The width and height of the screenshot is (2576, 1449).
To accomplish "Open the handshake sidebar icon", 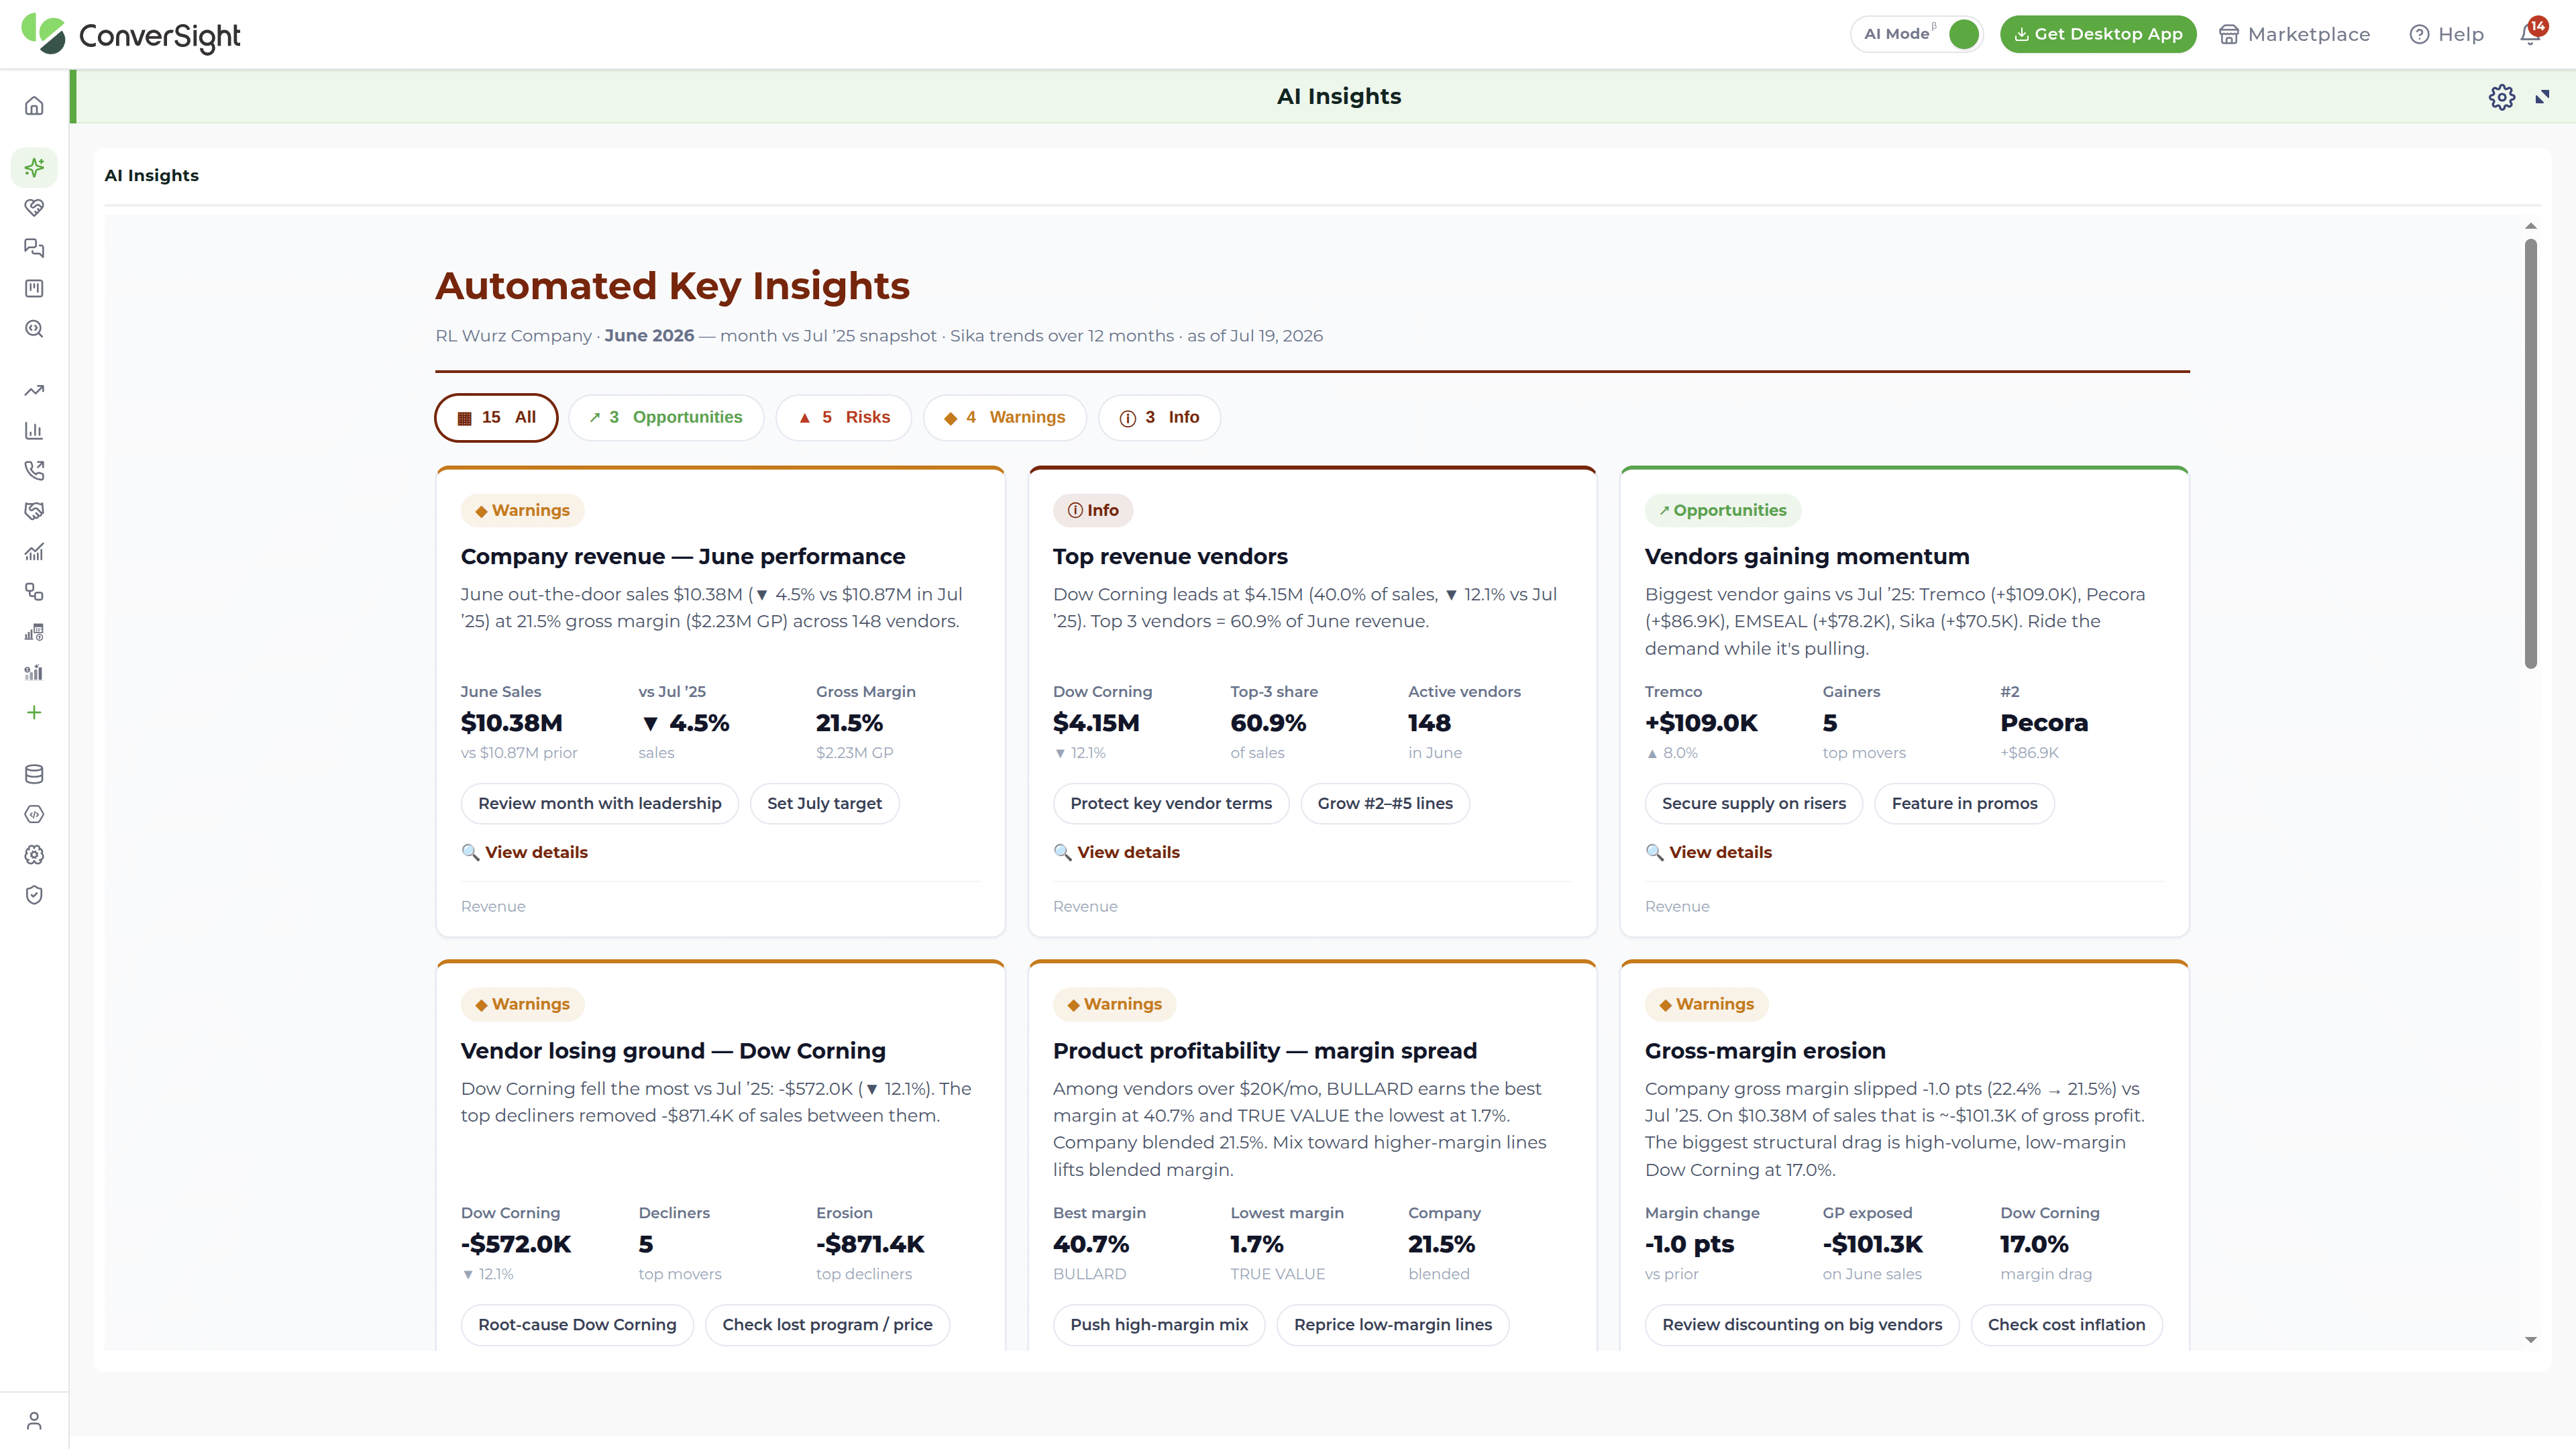I will [34, 511].
